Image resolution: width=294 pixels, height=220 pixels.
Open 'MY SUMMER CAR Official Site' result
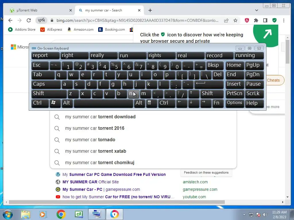[90, 182]
